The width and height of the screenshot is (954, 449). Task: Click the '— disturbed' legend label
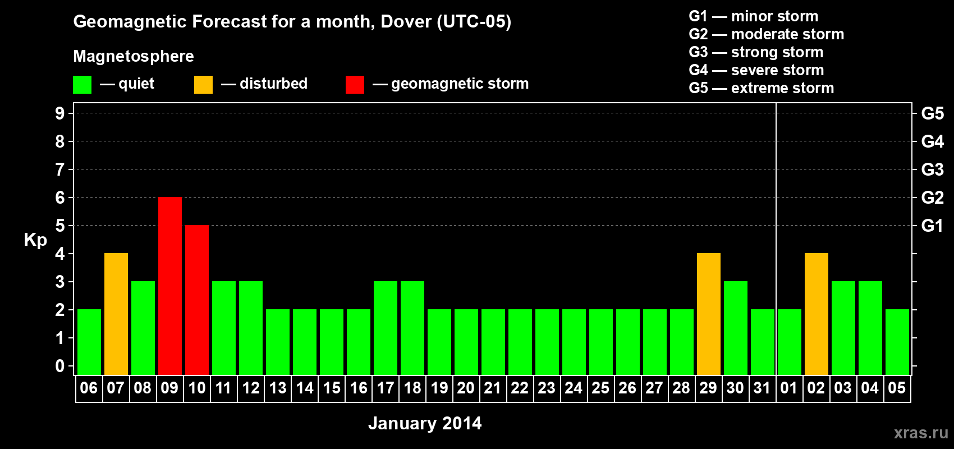[264, 84]
